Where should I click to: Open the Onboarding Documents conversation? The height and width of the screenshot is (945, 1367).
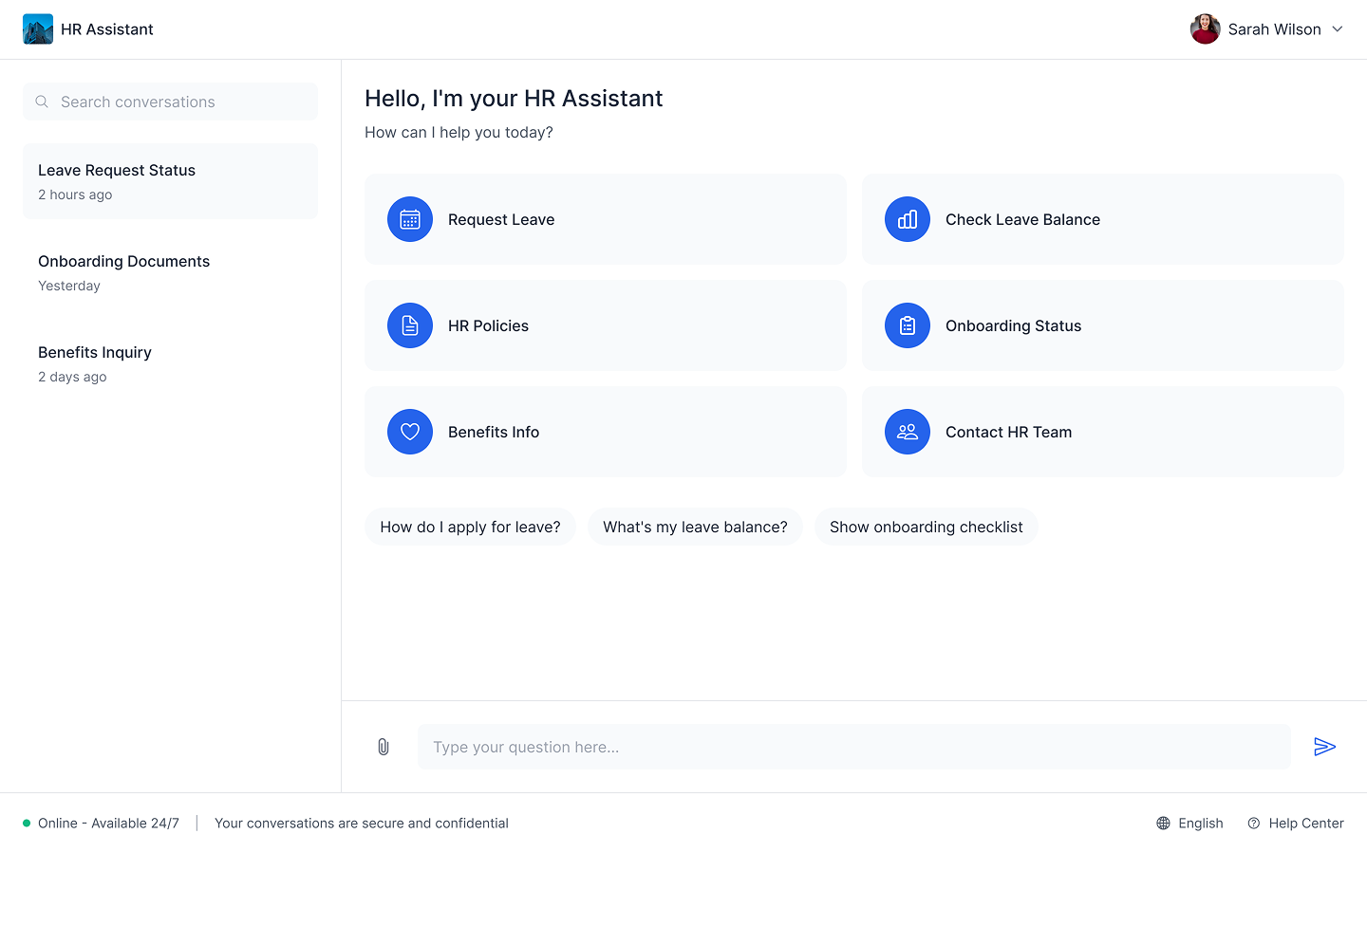pyautogui.click(x=170, y=272)
